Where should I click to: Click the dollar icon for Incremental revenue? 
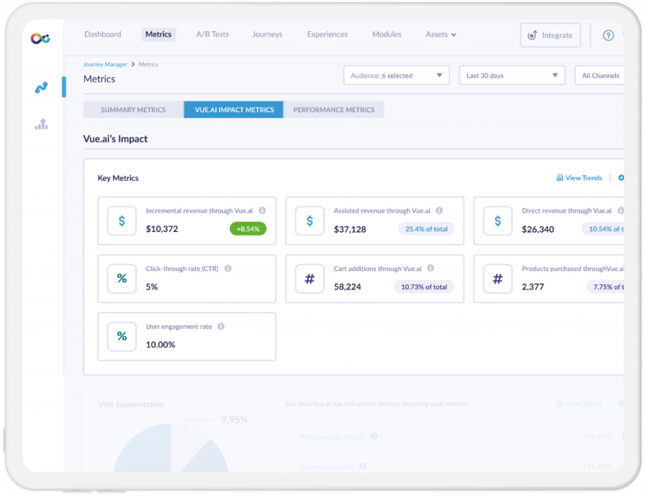click(122, 221)
